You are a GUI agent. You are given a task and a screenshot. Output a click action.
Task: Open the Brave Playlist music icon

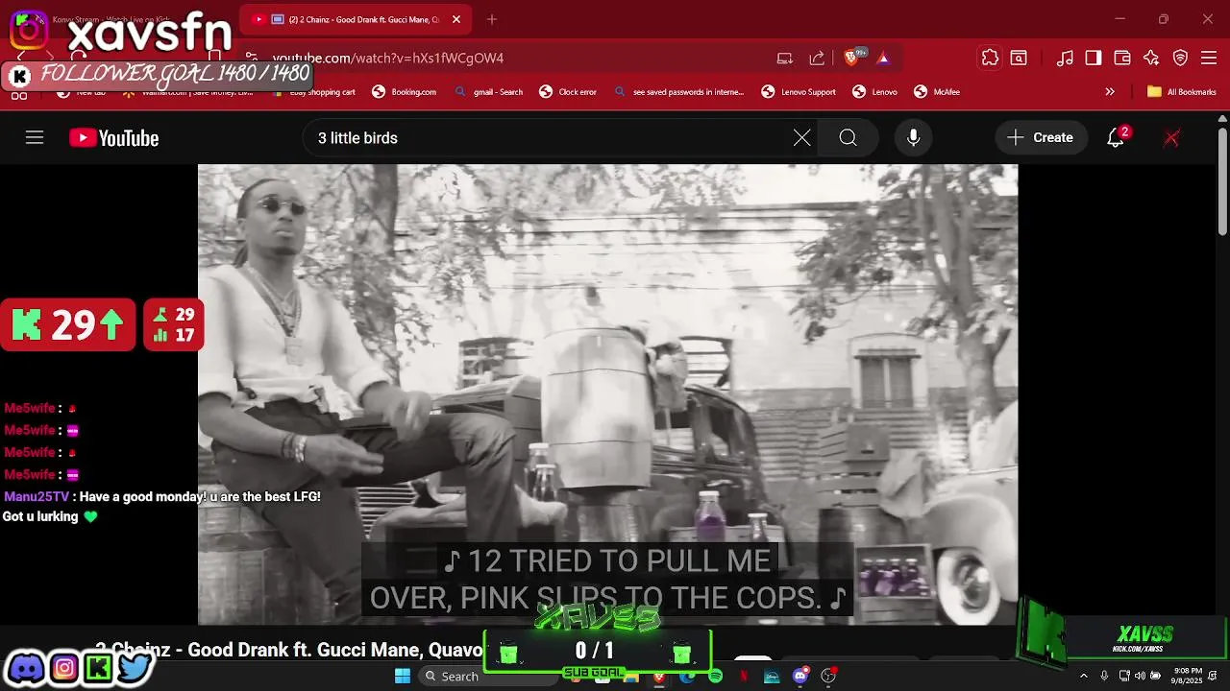pyautogui.click(x=1065, y=58)
